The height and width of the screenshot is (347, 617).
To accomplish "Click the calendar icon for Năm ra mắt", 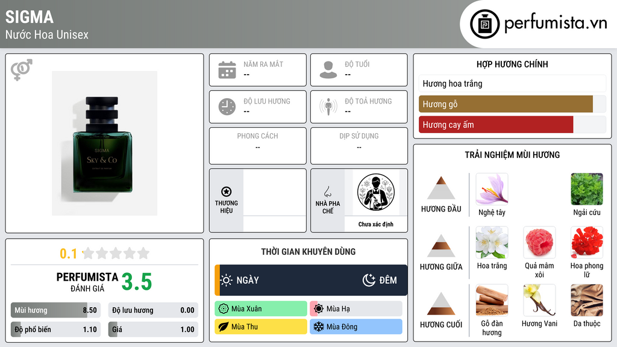I will 227,70.
